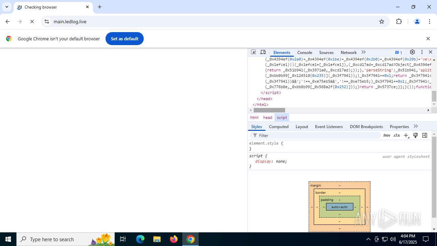
Task: Show more DevTools panels chevron
Action: pos(364,52)
